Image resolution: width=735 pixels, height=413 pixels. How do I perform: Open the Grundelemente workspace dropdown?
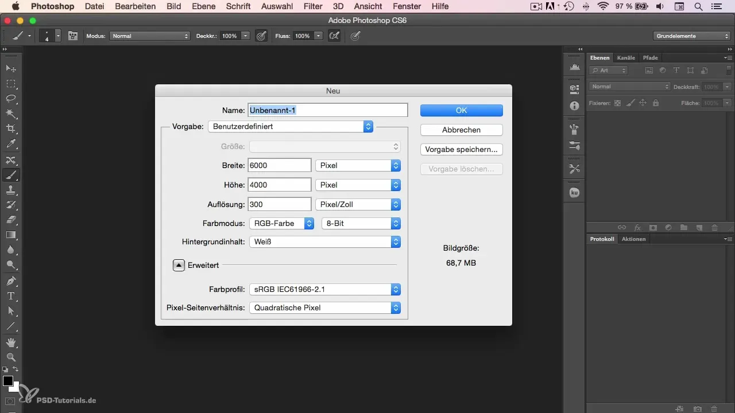[691, 36]
